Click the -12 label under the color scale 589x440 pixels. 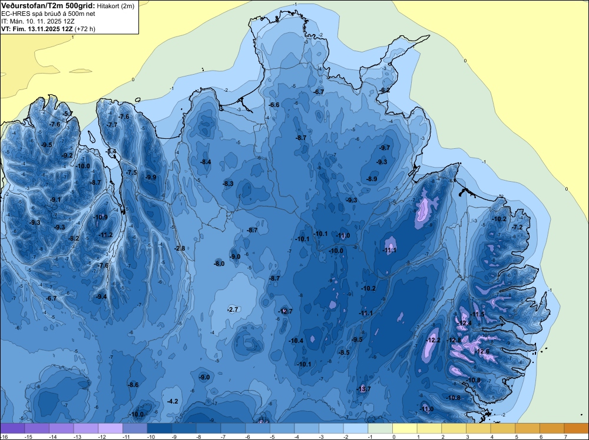pyautogui.click(x=102, y=437)
